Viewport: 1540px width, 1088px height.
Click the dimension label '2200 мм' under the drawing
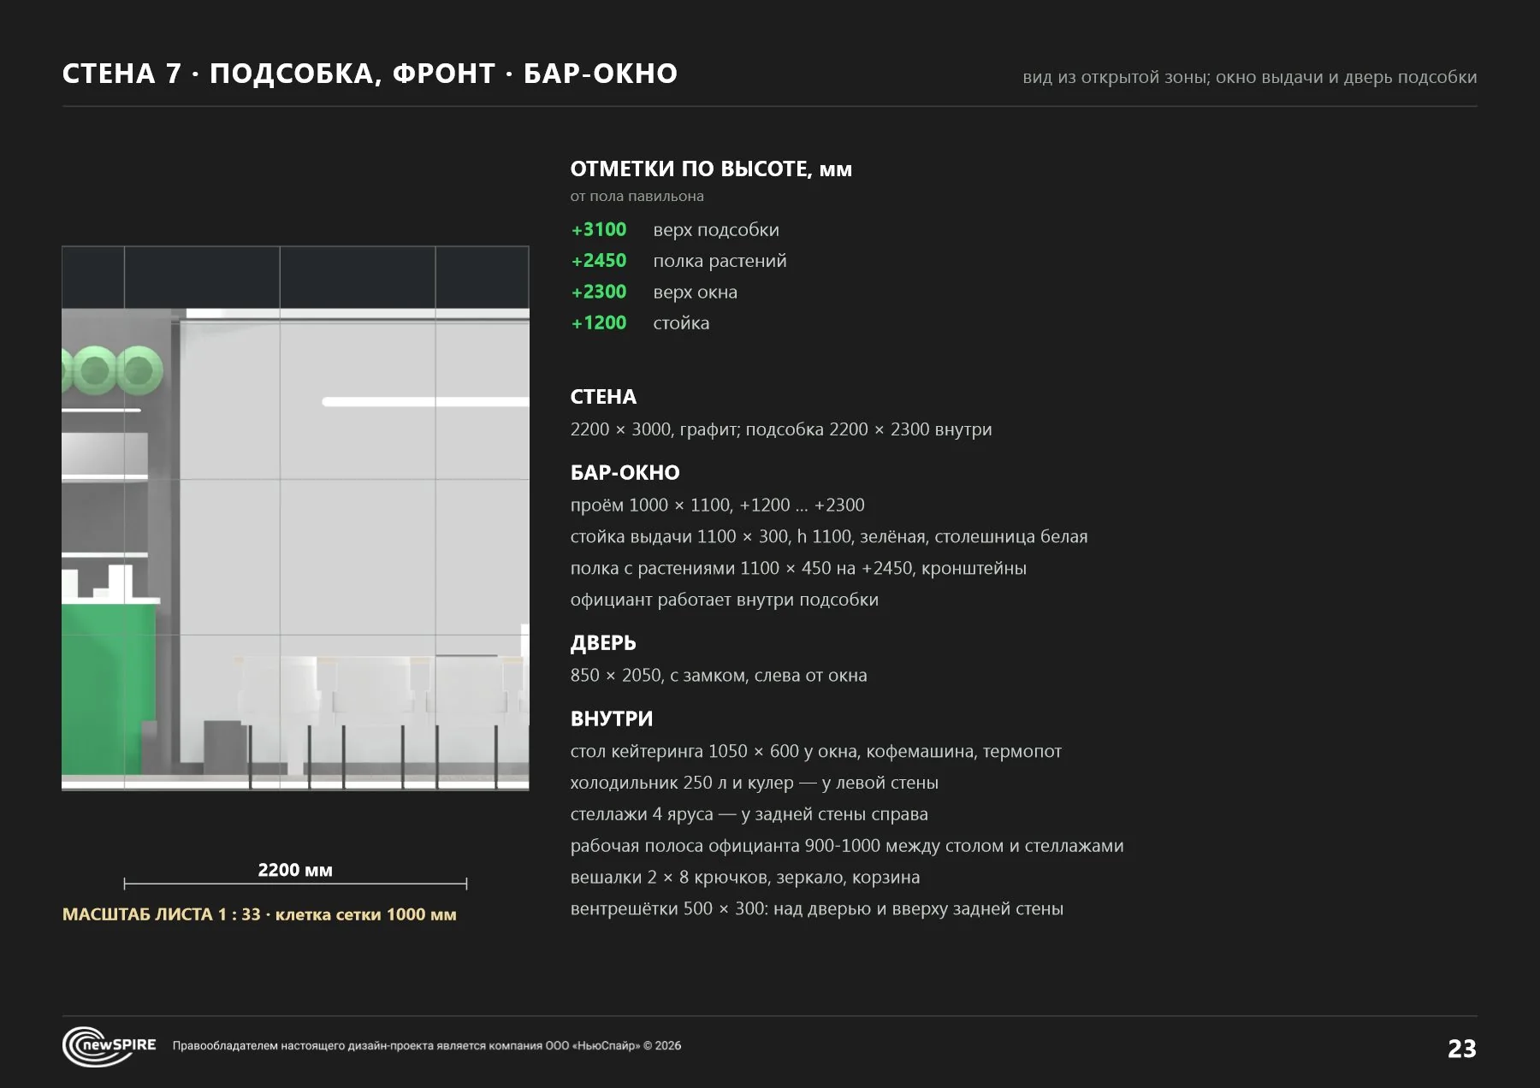(295, 870)
